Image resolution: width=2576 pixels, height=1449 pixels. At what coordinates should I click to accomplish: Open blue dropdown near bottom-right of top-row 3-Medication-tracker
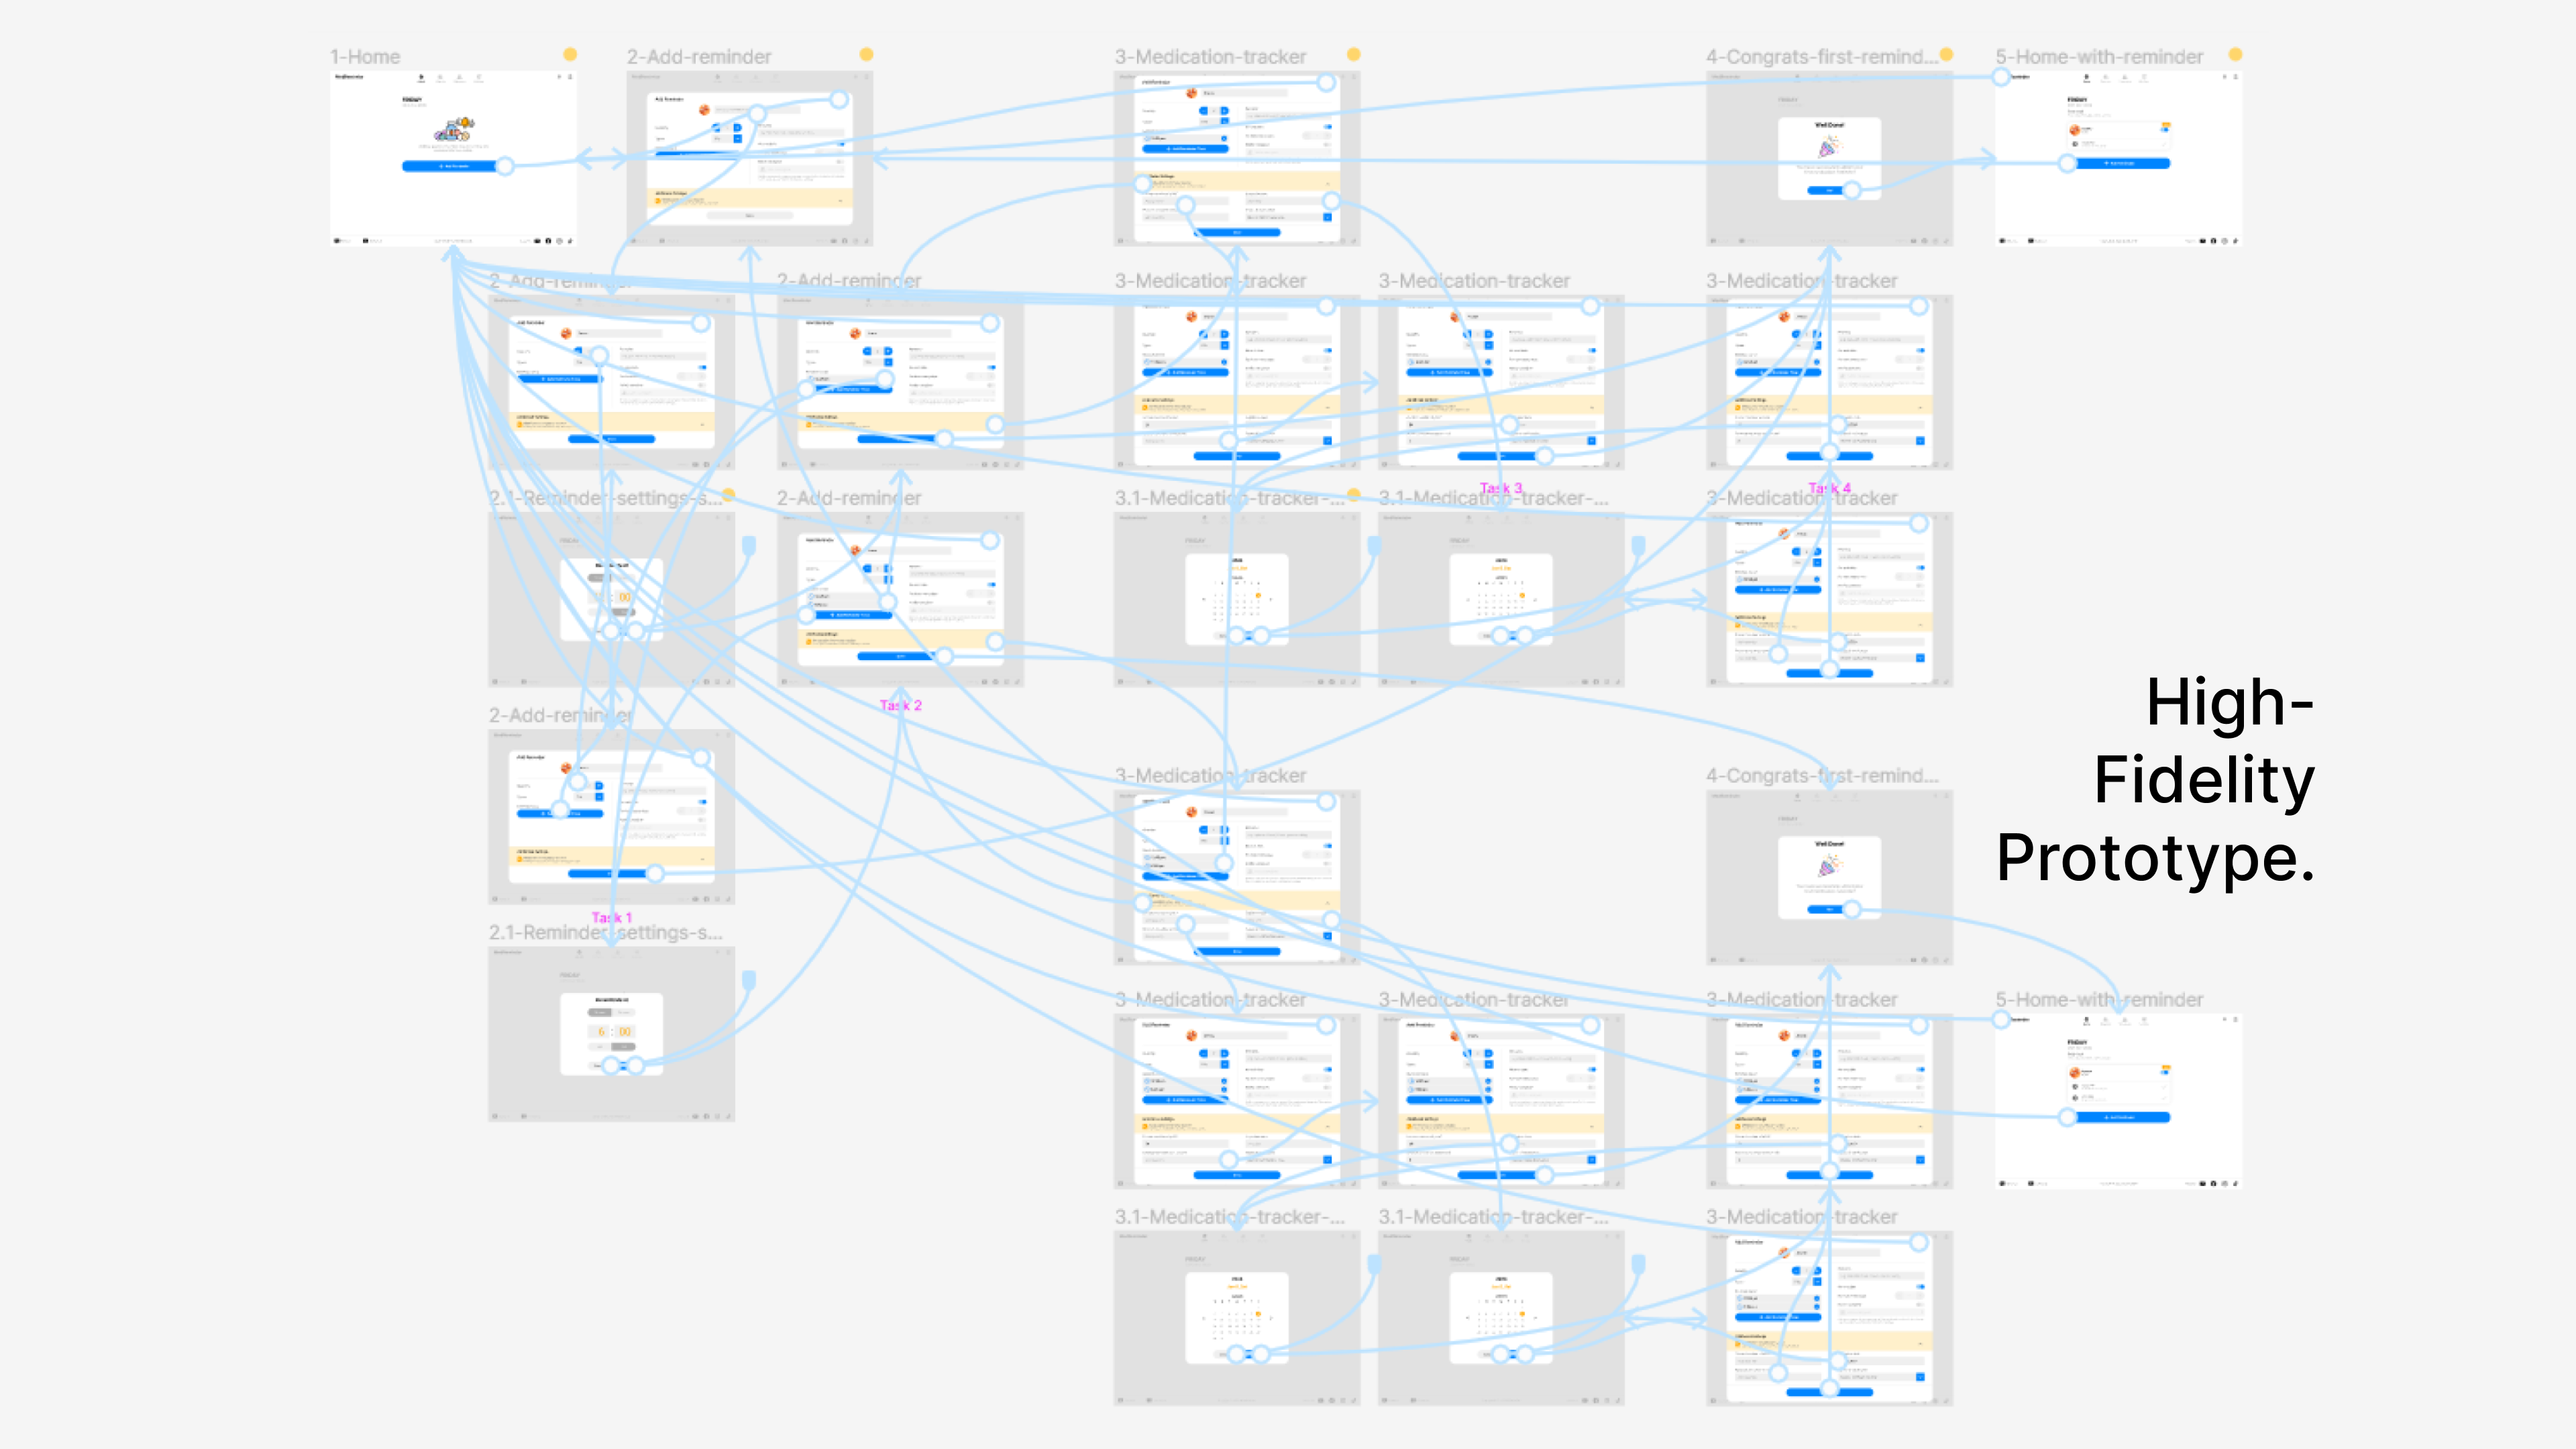point(1328,217)
